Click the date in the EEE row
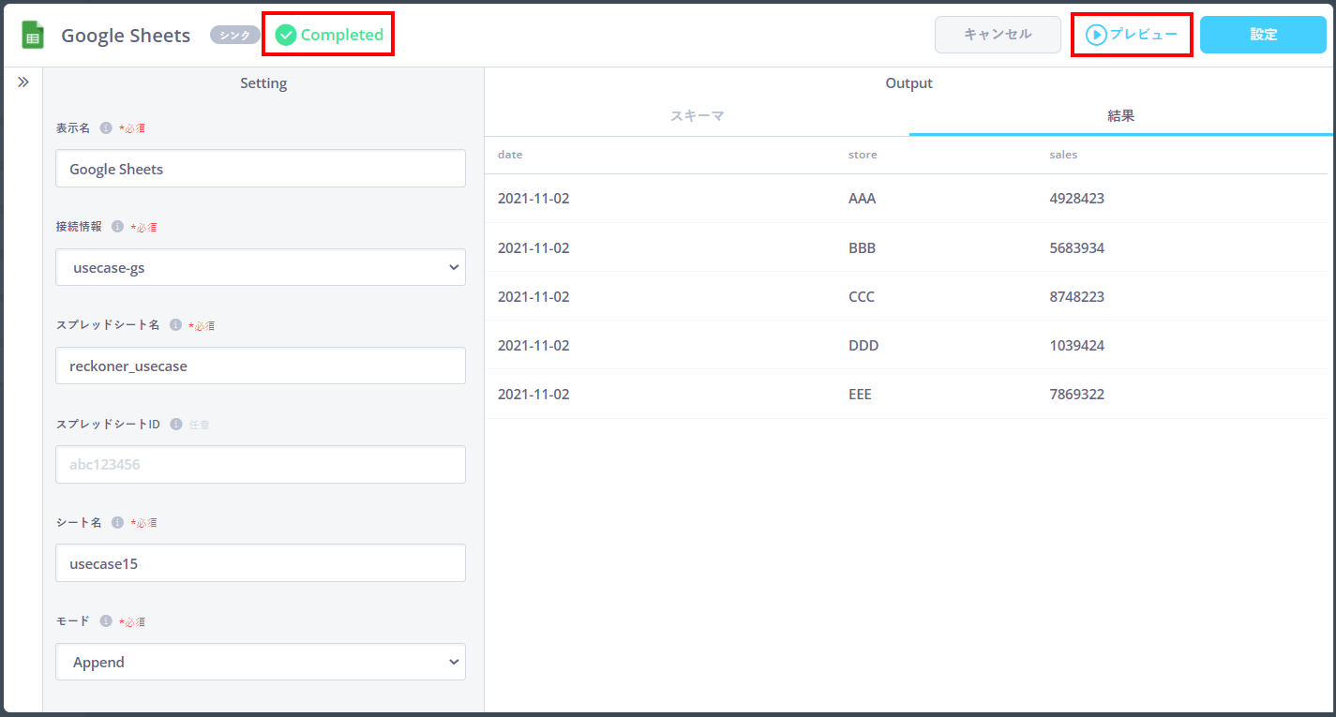The image size is (1336, 717). tap(533, 394)
